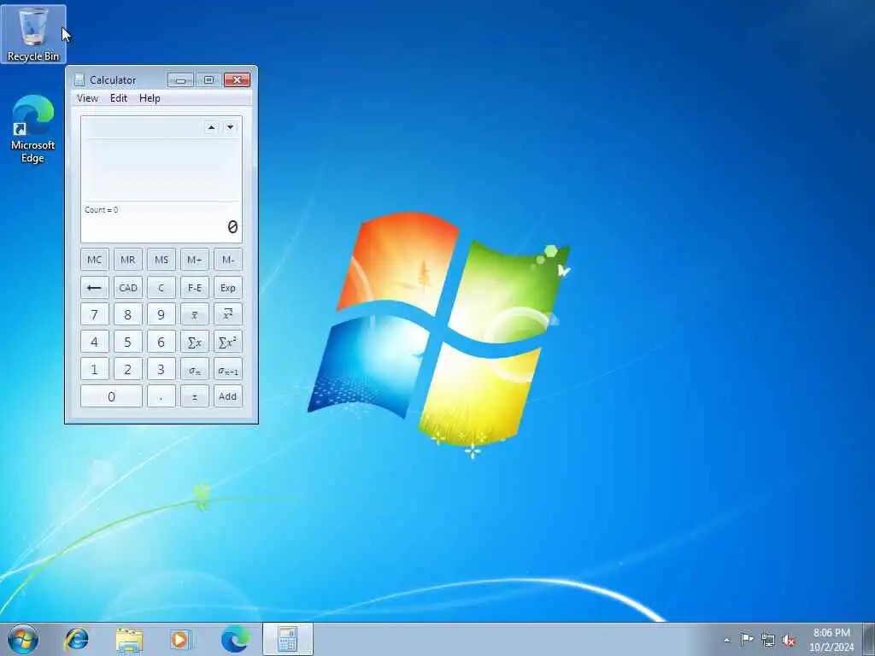Launch Microsoft Edge from desktop shortcut

tap(33, 129)
